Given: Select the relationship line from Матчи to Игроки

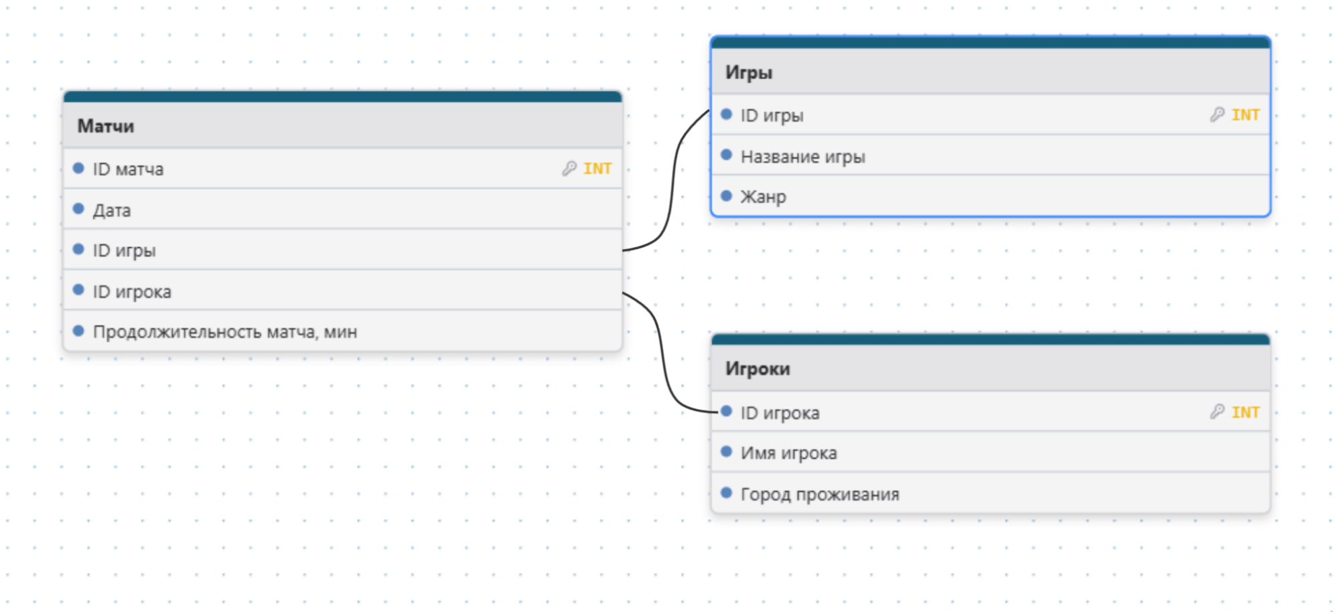Looking at the screenshot, I should pyautogui.click(x=663, y=355).
